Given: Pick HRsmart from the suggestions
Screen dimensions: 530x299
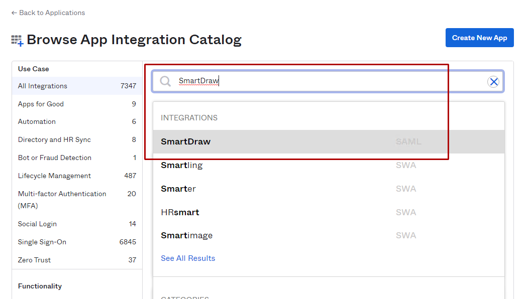Looking at the screenshot, I should 180,212.
